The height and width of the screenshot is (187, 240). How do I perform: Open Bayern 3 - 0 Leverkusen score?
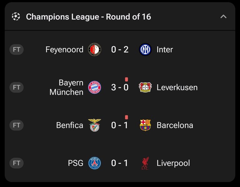point(120,87)
